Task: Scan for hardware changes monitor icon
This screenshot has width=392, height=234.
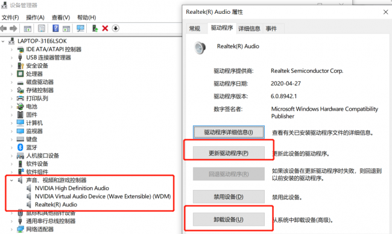Action: tap(80, 28)
